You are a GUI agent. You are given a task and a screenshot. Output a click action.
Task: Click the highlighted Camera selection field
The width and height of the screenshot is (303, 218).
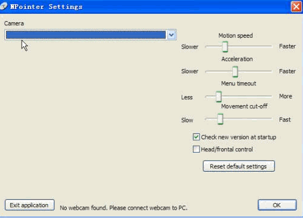point(86,35)
